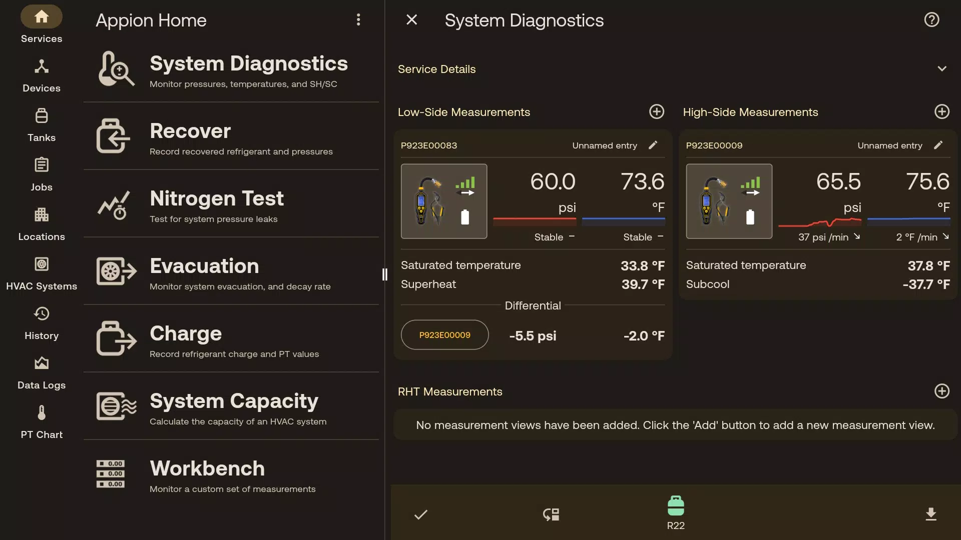Select the low-side probe device thumbnail
Image resolution: width=961 pixels, height=540 pixels.
click(x=444, y=201)
